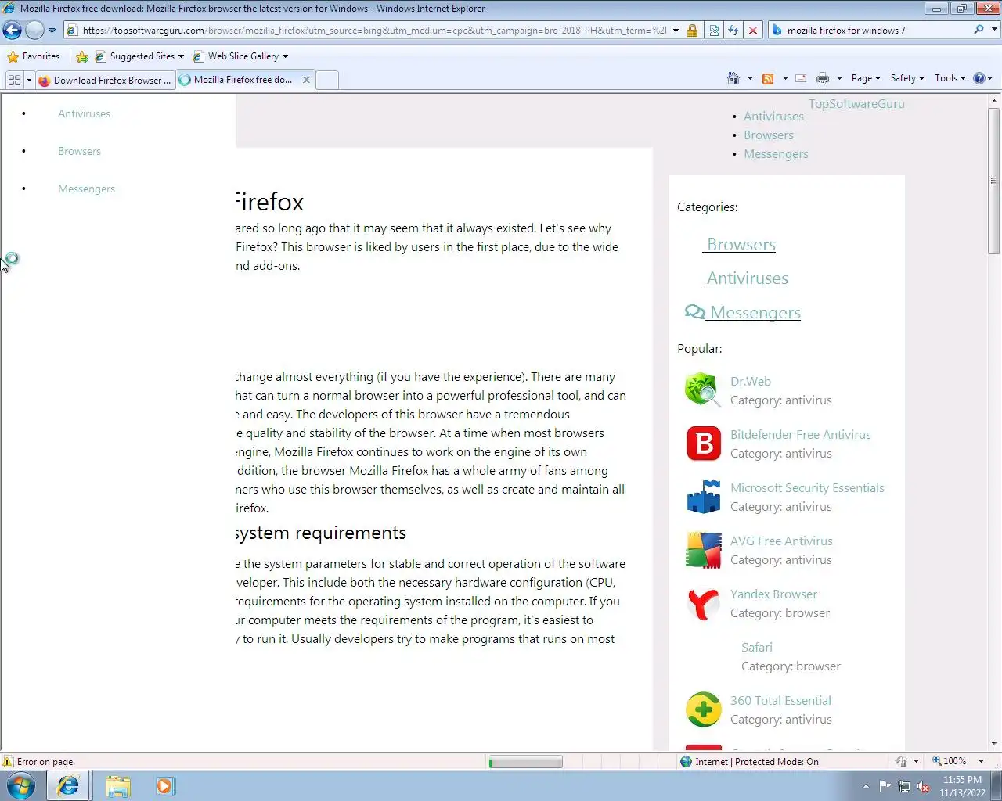Click the IE Back navigation button
The height and width of the screenshot is (801, 1002).
point(12,31)
